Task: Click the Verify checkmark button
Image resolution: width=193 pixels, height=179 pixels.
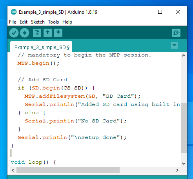Action: point(14,33)
